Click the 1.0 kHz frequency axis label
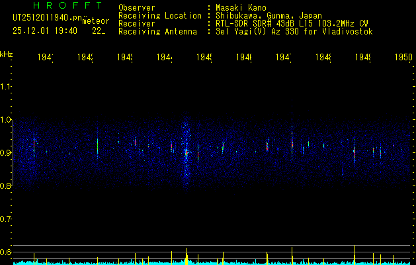The image size is (416, 265). click(x=6, y=120)
